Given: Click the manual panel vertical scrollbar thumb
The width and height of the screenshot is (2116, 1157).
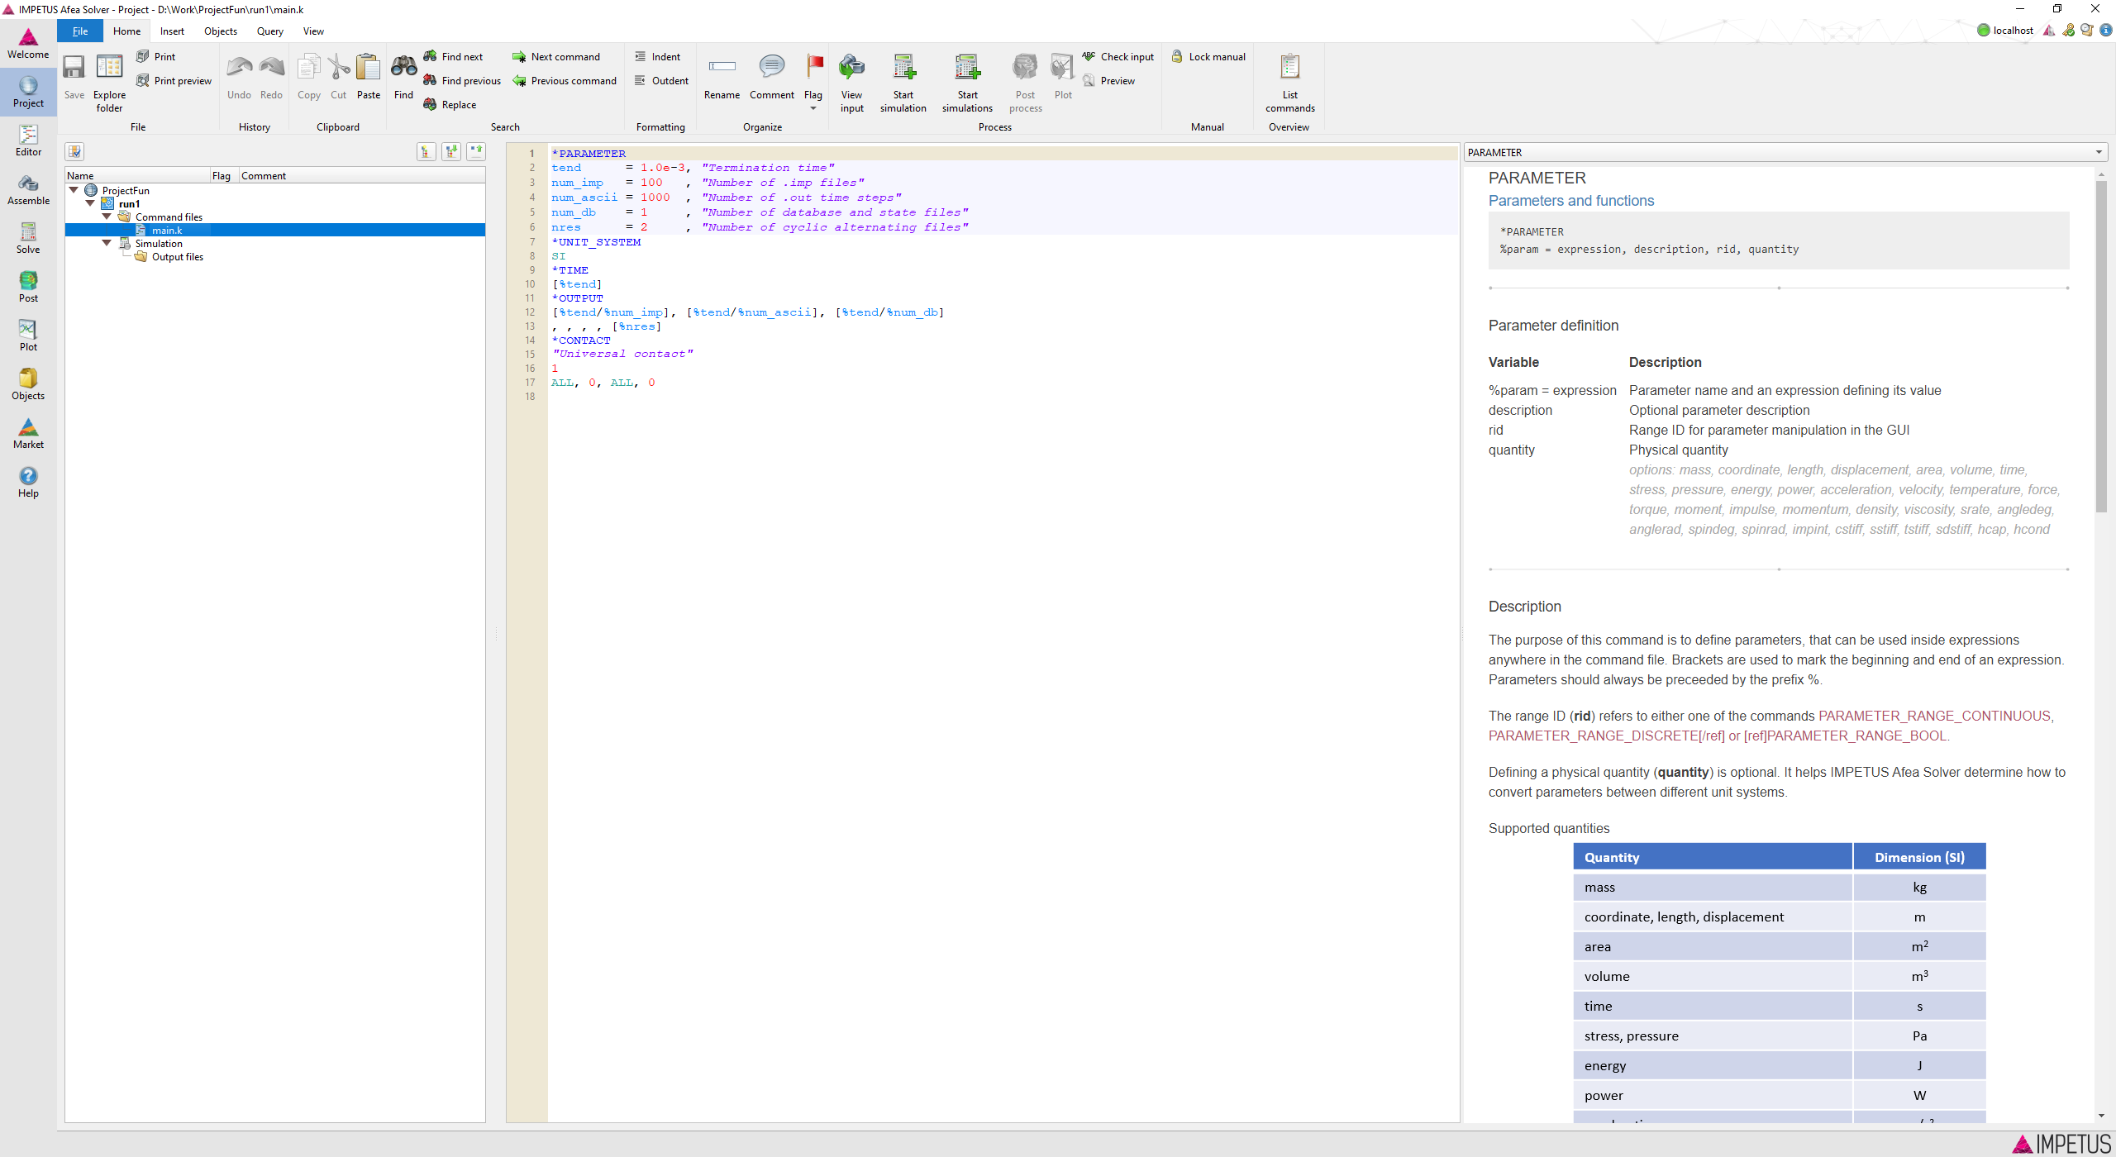Looking at the screenshot, I should click(2101, 345).
